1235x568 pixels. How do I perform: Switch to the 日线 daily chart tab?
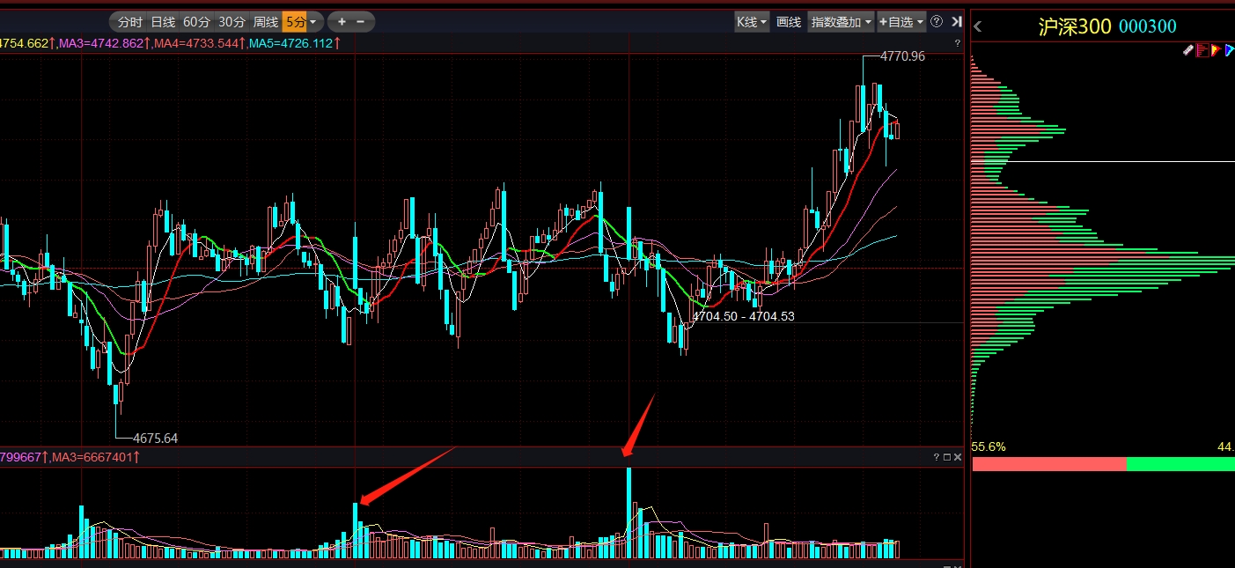pos(163,22)
